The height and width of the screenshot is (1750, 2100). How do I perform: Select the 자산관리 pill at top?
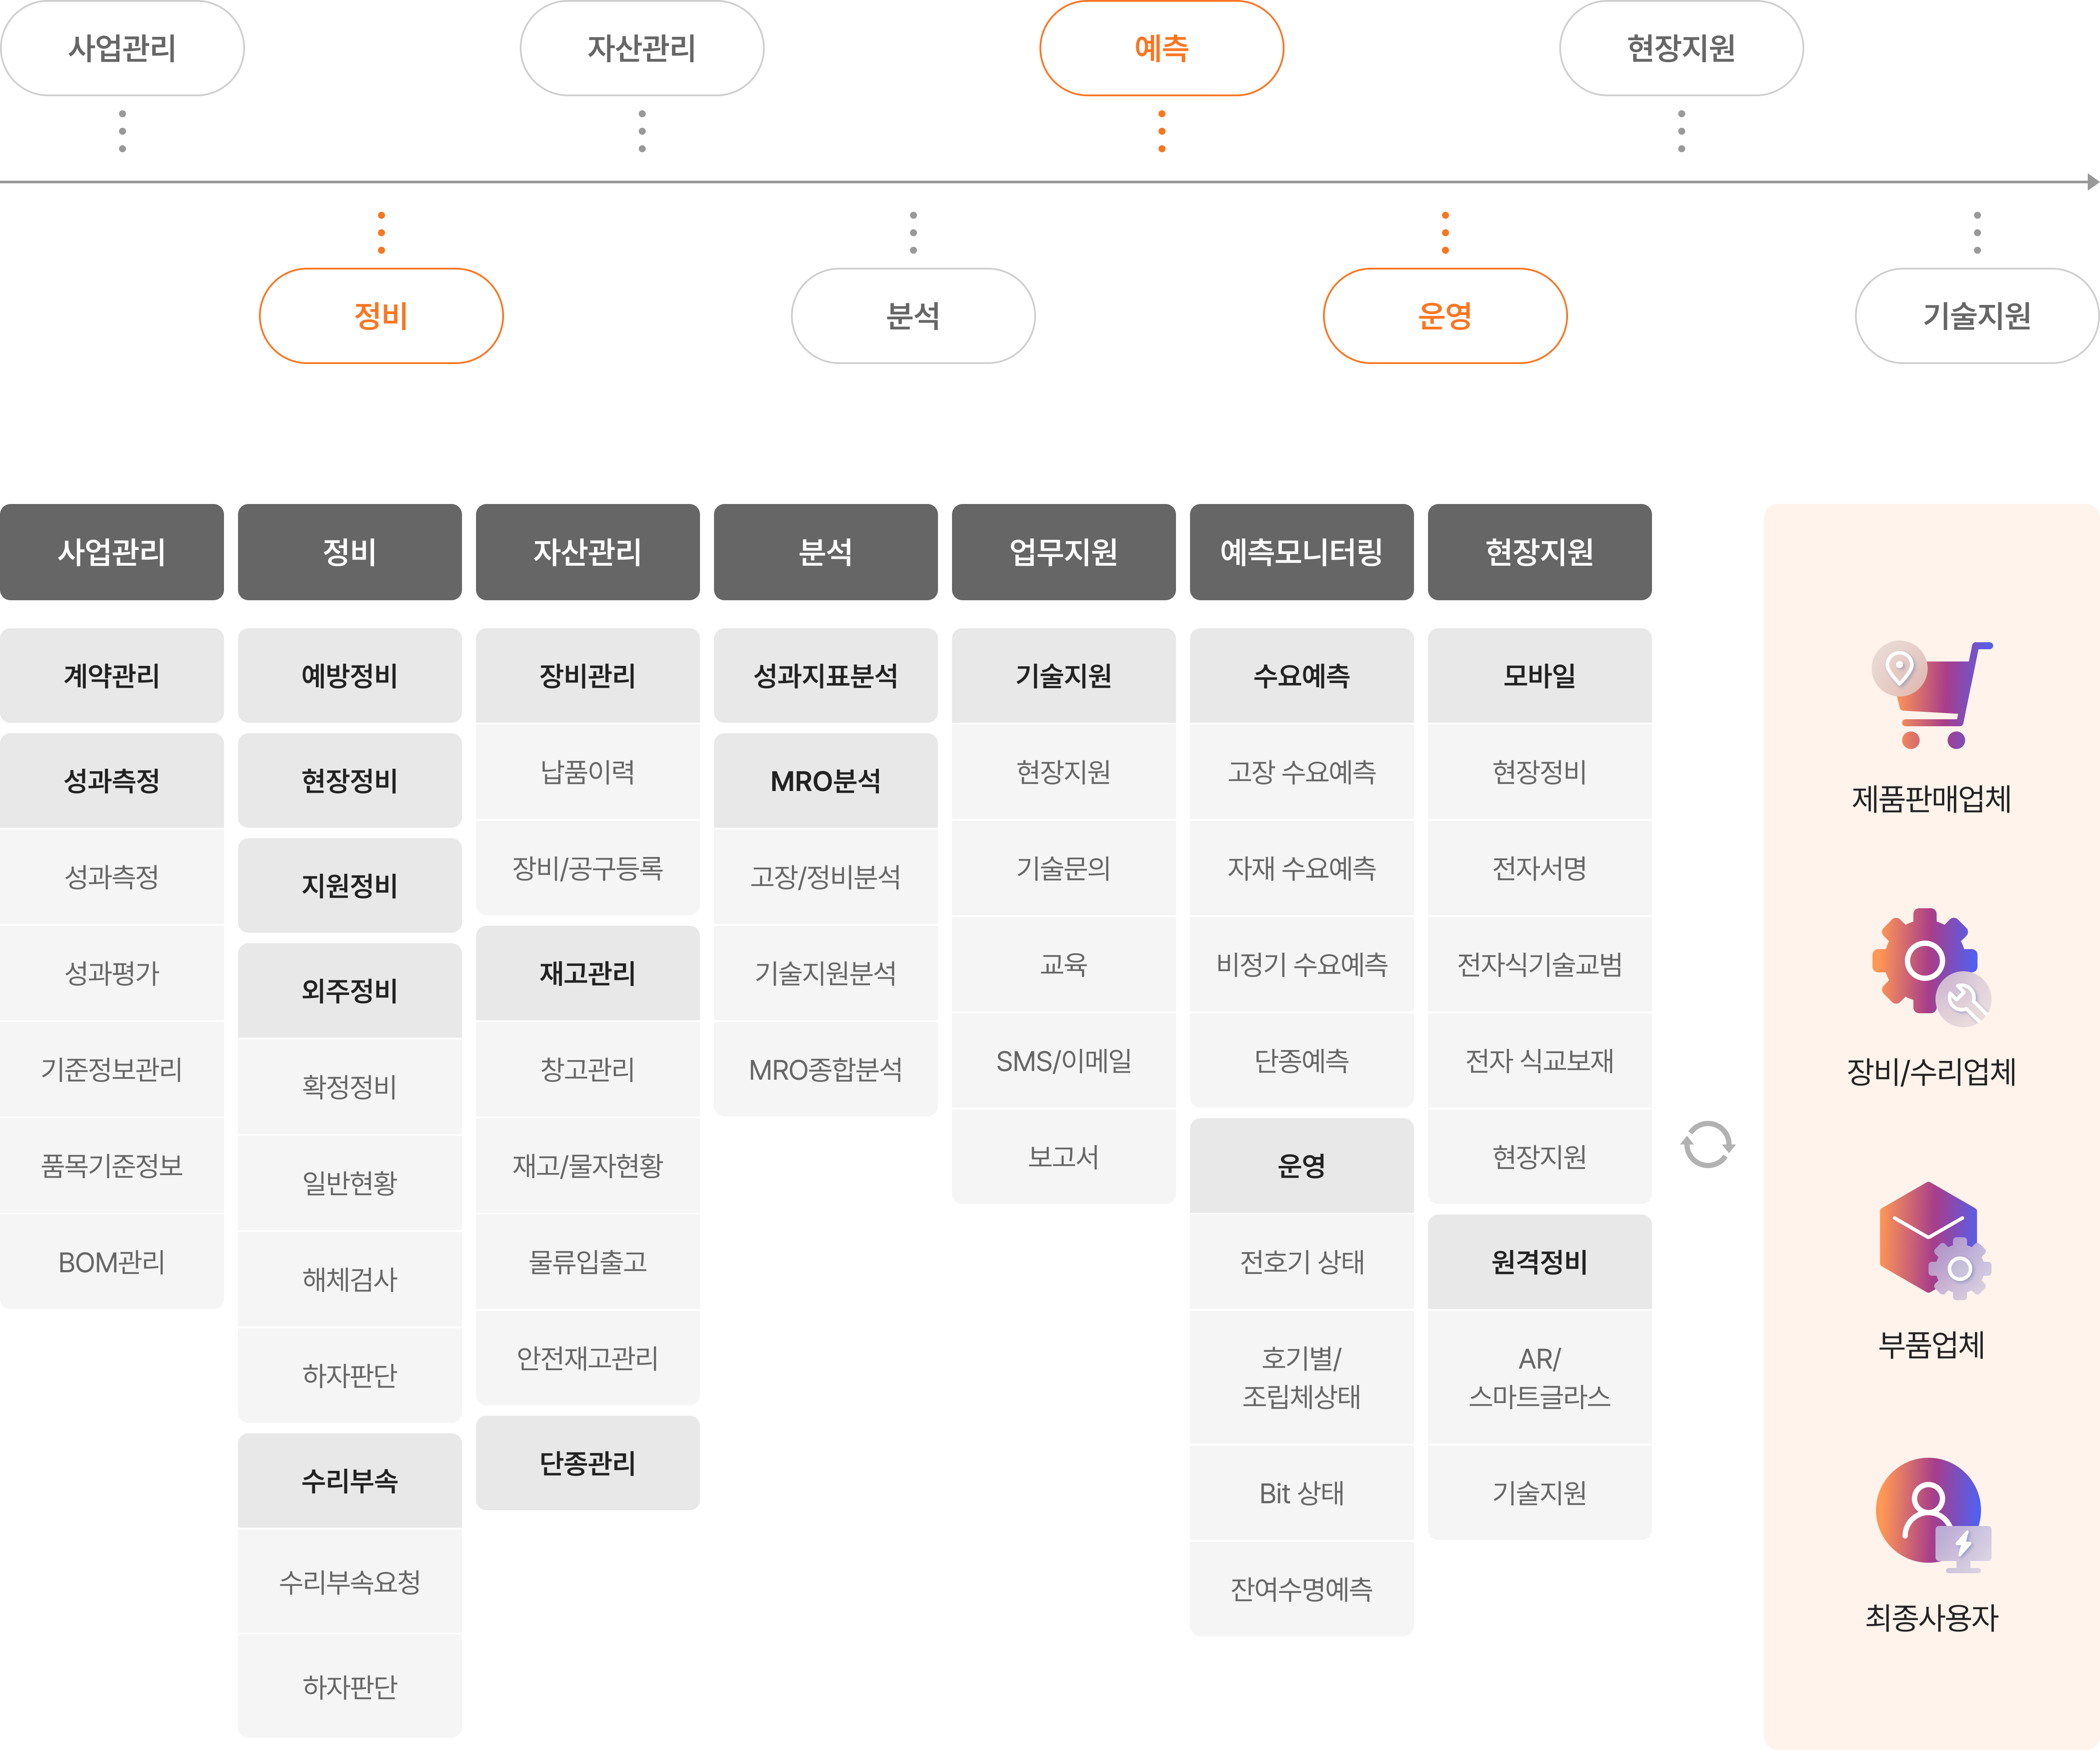click(x=641, y=48)
